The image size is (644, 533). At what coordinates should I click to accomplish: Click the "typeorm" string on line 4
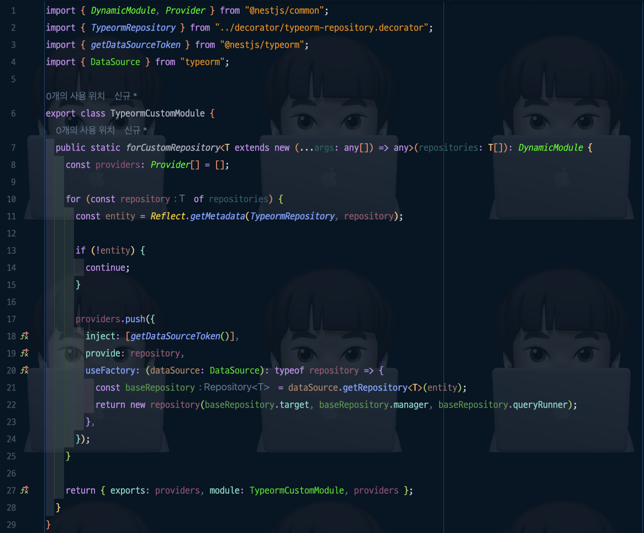(203, 62)
